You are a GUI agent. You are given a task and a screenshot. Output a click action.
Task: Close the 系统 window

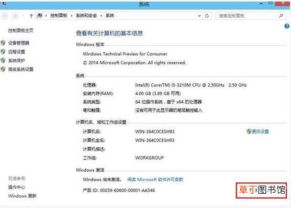click(283, 3)
